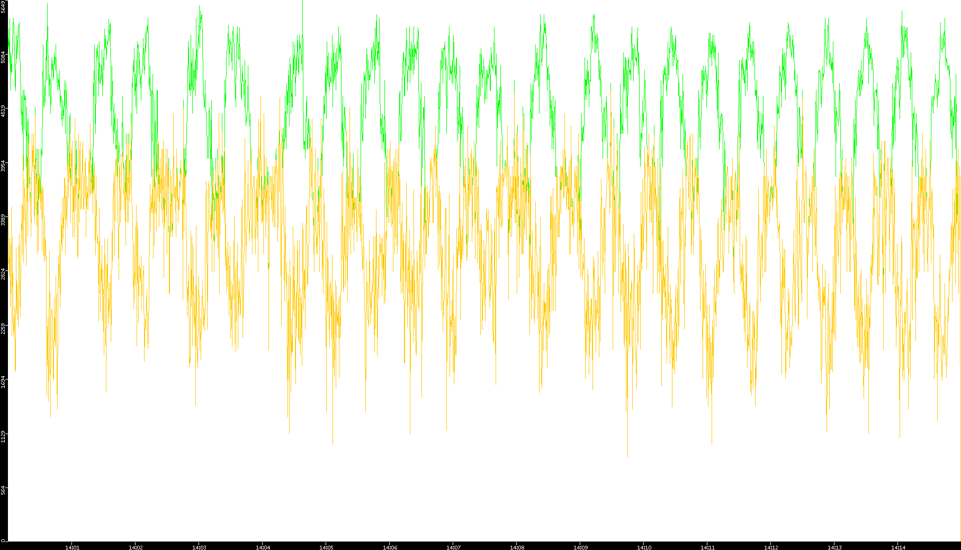Choose the 1694 value axis label

[x=3, y=382]
